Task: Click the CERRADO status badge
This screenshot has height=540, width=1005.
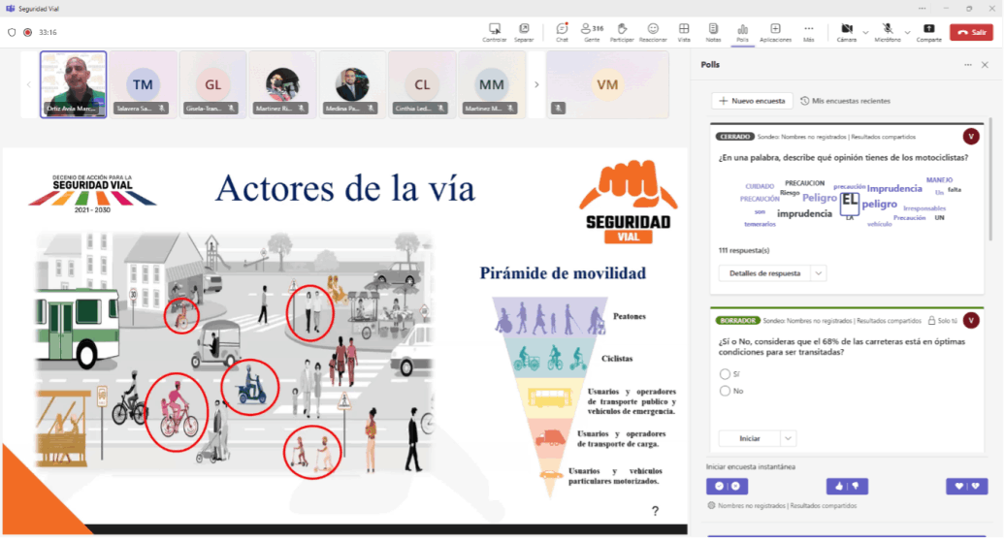Action: pyautogui.click(x=735, y=137)
